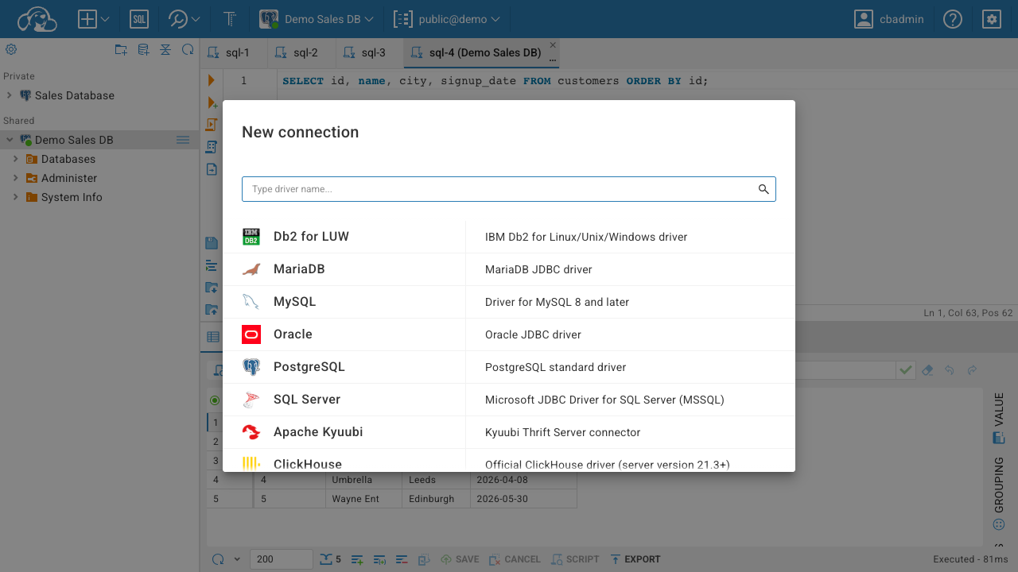Click the EXPORT button
1018x572 pixels.
point(635,559)
